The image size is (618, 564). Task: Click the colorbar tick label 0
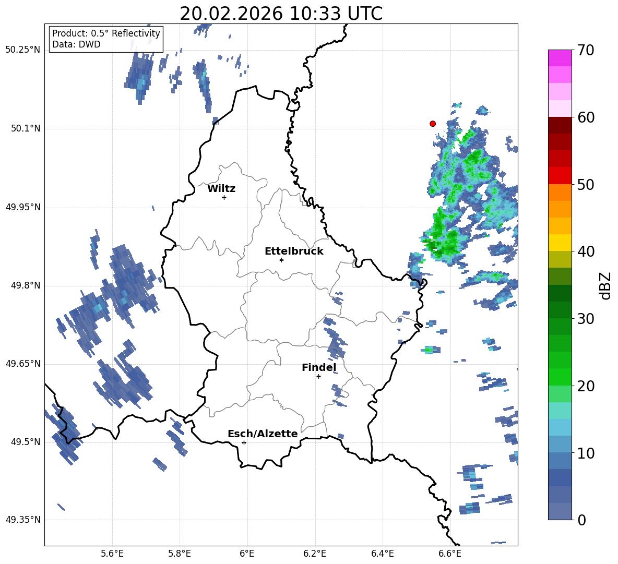(581, 520)
